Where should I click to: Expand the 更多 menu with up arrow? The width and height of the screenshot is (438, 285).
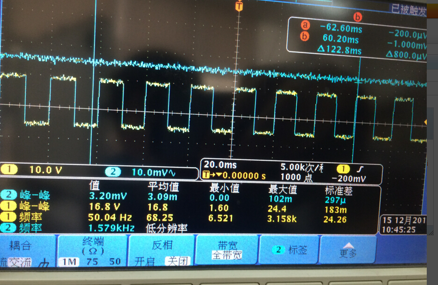click(348, 249)
